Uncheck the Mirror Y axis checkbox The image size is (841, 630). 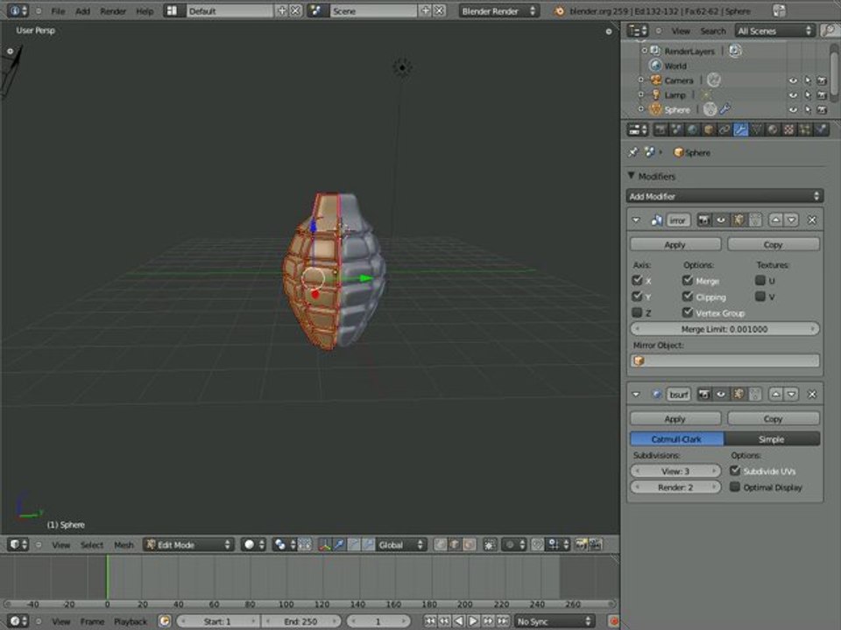tap(637, 297)
